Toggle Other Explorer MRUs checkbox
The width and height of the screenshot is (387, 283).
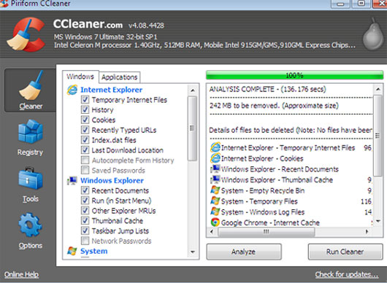pos(85,211)
